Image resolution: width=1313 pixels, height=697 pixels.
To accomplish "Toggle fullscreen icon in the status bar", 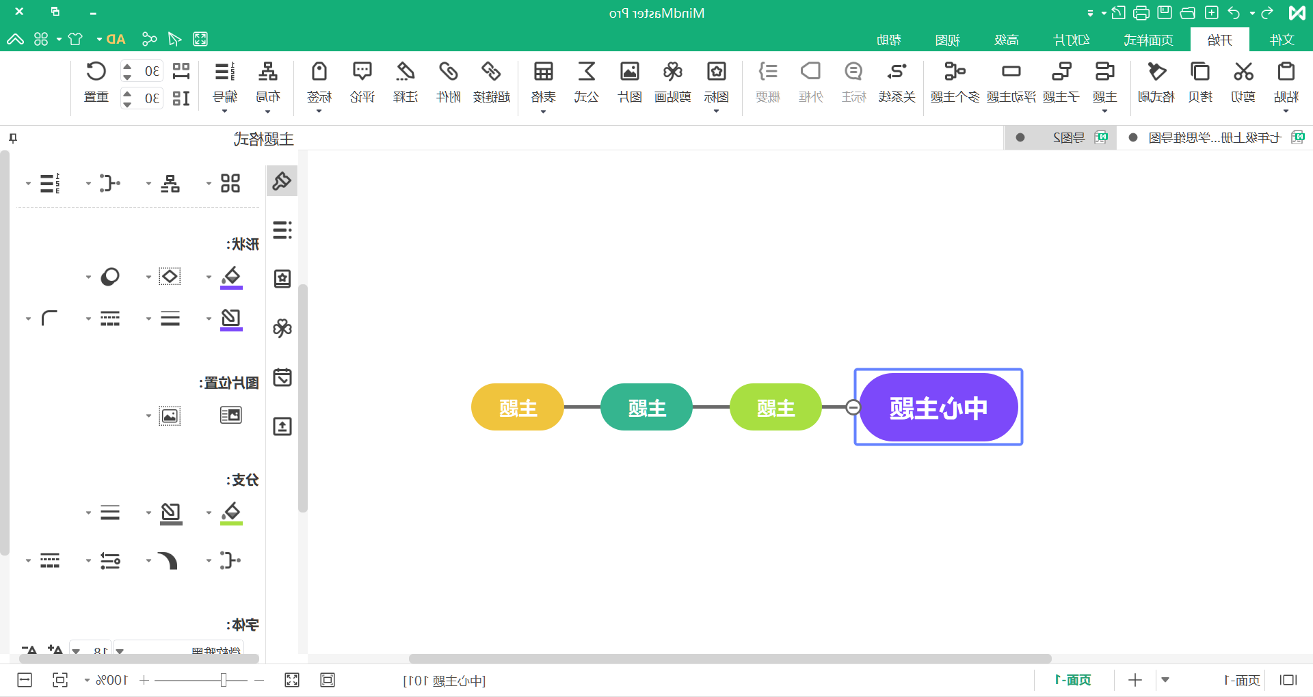I will (x=292, y=680).
